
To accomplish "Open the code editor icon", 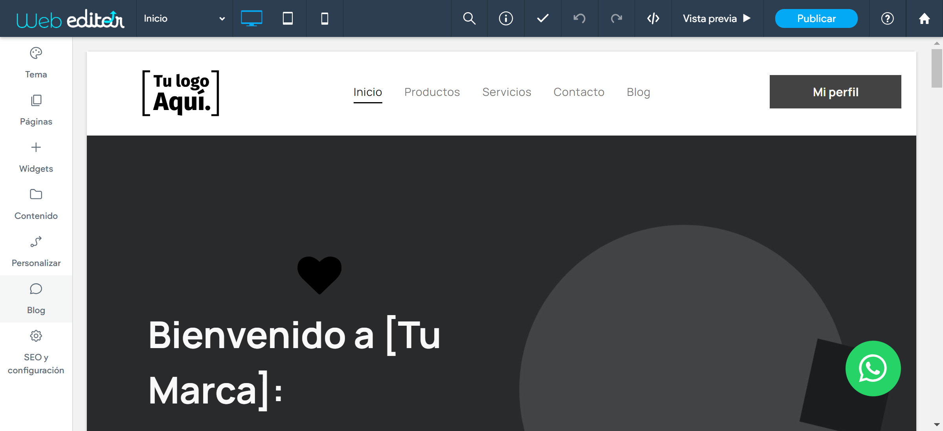I will pos(653,18).
